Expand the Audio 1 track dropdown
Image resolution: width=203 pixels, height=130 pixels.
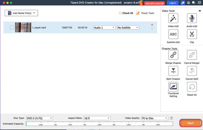pyautogui.click(x=104, y=28)
